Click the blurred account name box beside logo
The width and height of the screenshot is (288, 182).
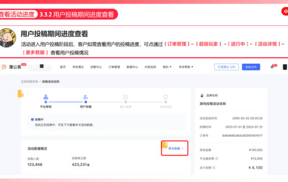(x=40, y=67)
